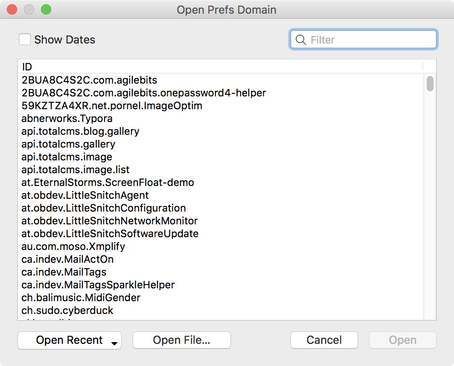The width and height of the screenshot is (454, 366).
Task: Choose api.totalcms.gallery in the list
Action: pyautogui.click(x=221, y=144)
